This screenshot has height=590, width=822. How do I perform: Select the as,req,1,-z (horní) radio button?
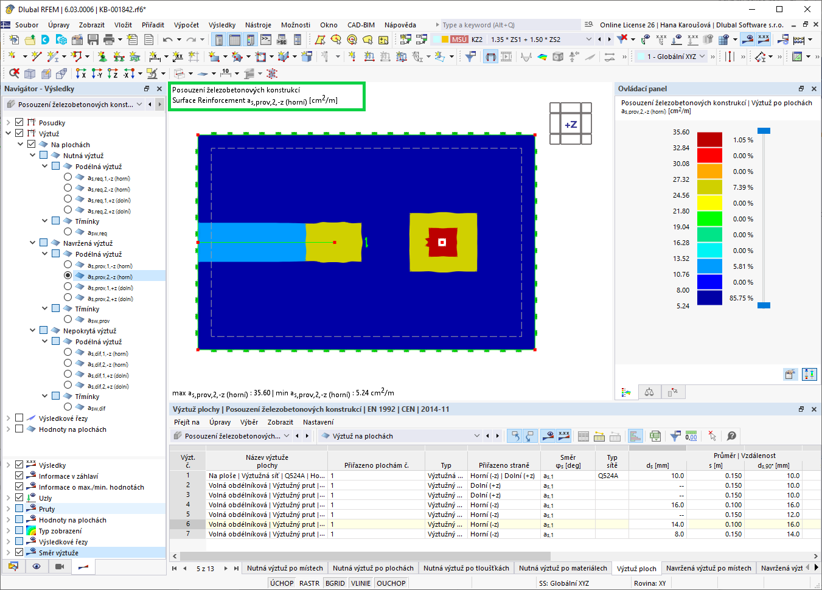pos(68,177)
